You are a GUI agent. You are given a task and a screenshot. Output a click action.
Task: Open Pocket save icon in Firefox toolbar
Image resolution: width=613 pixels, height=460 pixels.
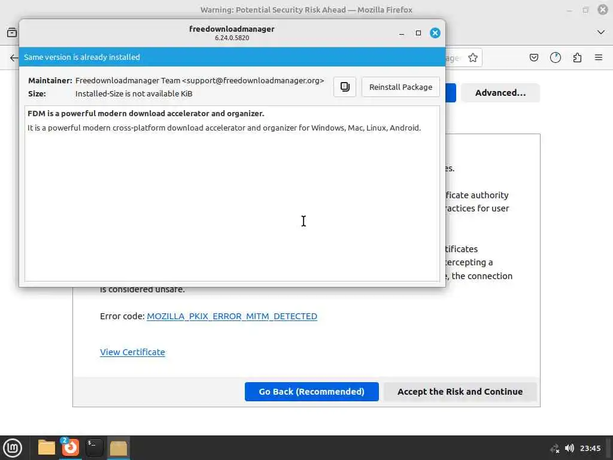533,58
